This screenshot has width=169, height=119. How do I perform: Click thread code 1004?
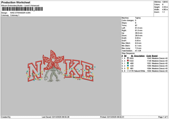click(149, 71)
